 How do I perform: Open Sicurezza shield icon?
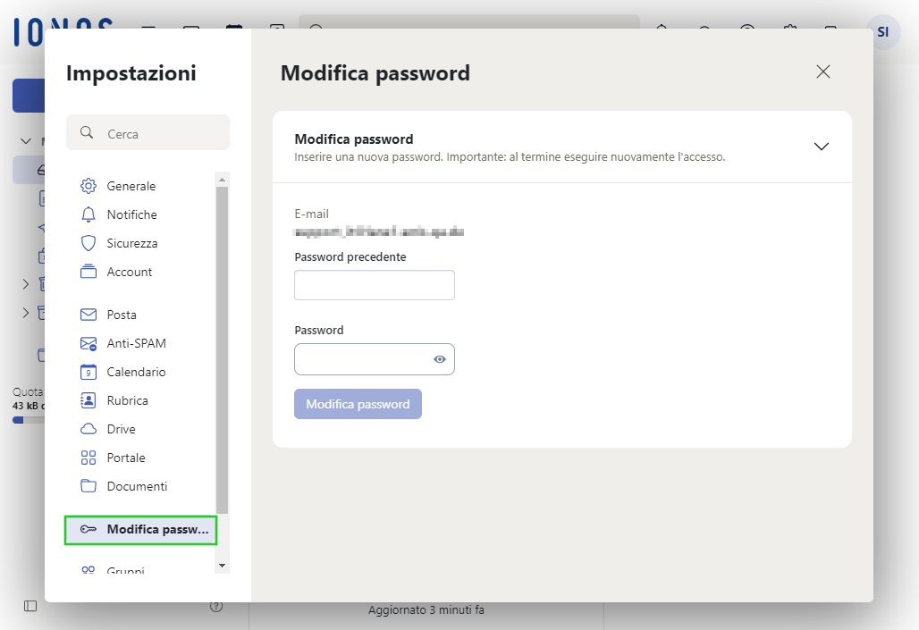click(88, 243)
